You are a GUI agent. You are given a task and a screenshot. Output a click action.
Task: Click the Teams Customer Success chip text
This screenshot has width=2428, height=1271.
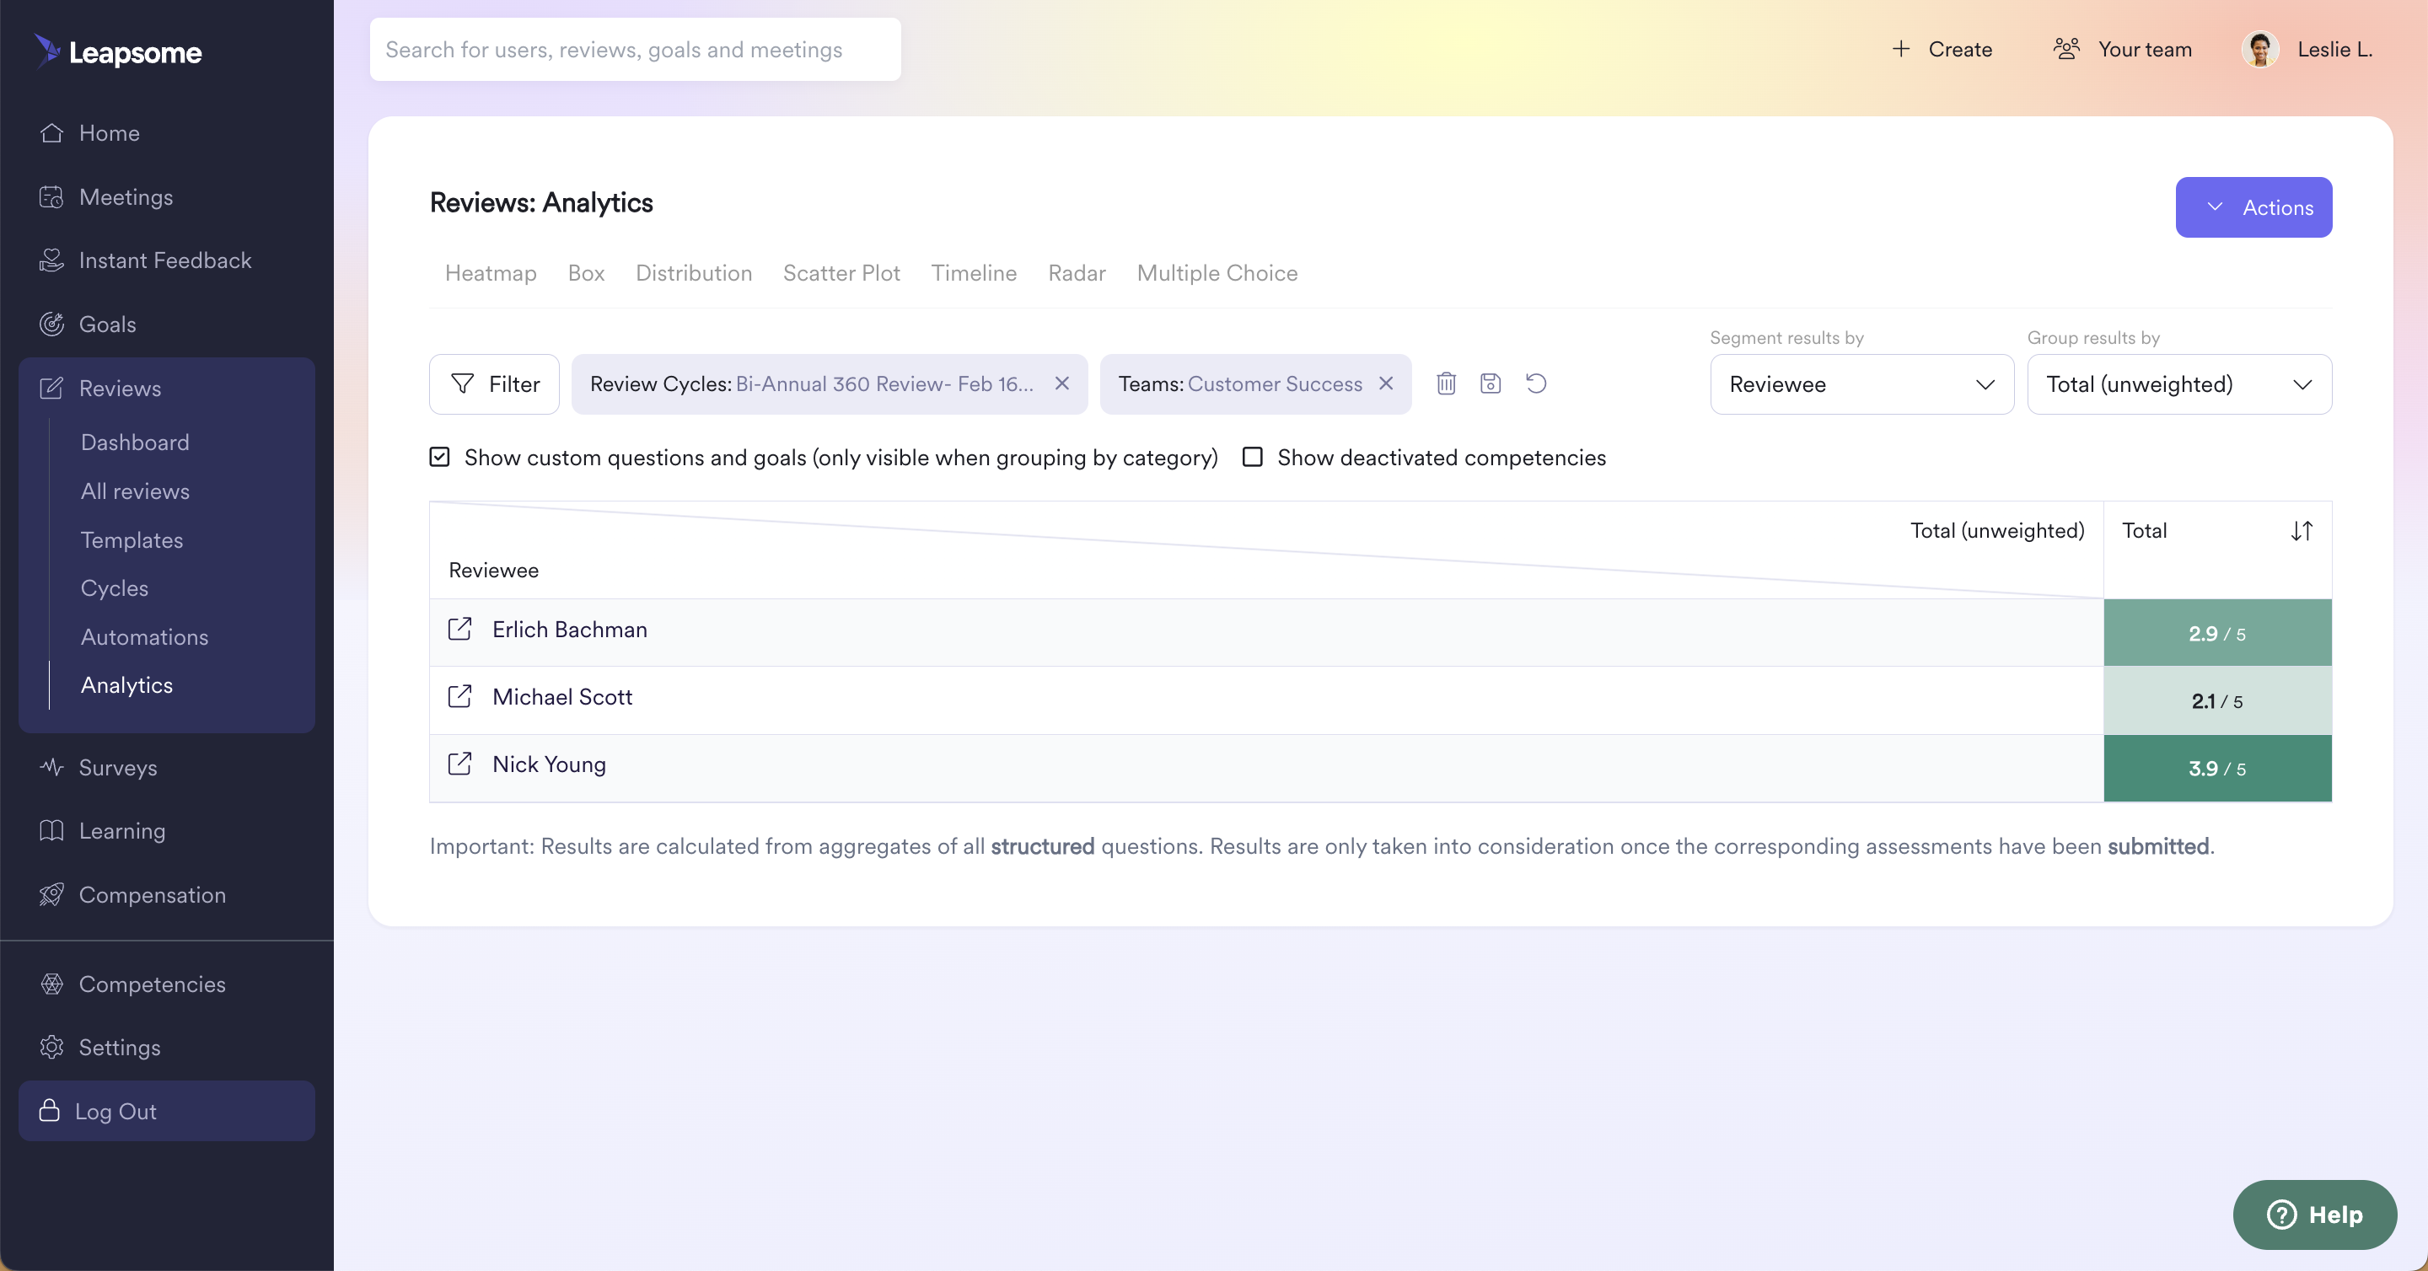pyautogui.click(x=1239, y=384)
